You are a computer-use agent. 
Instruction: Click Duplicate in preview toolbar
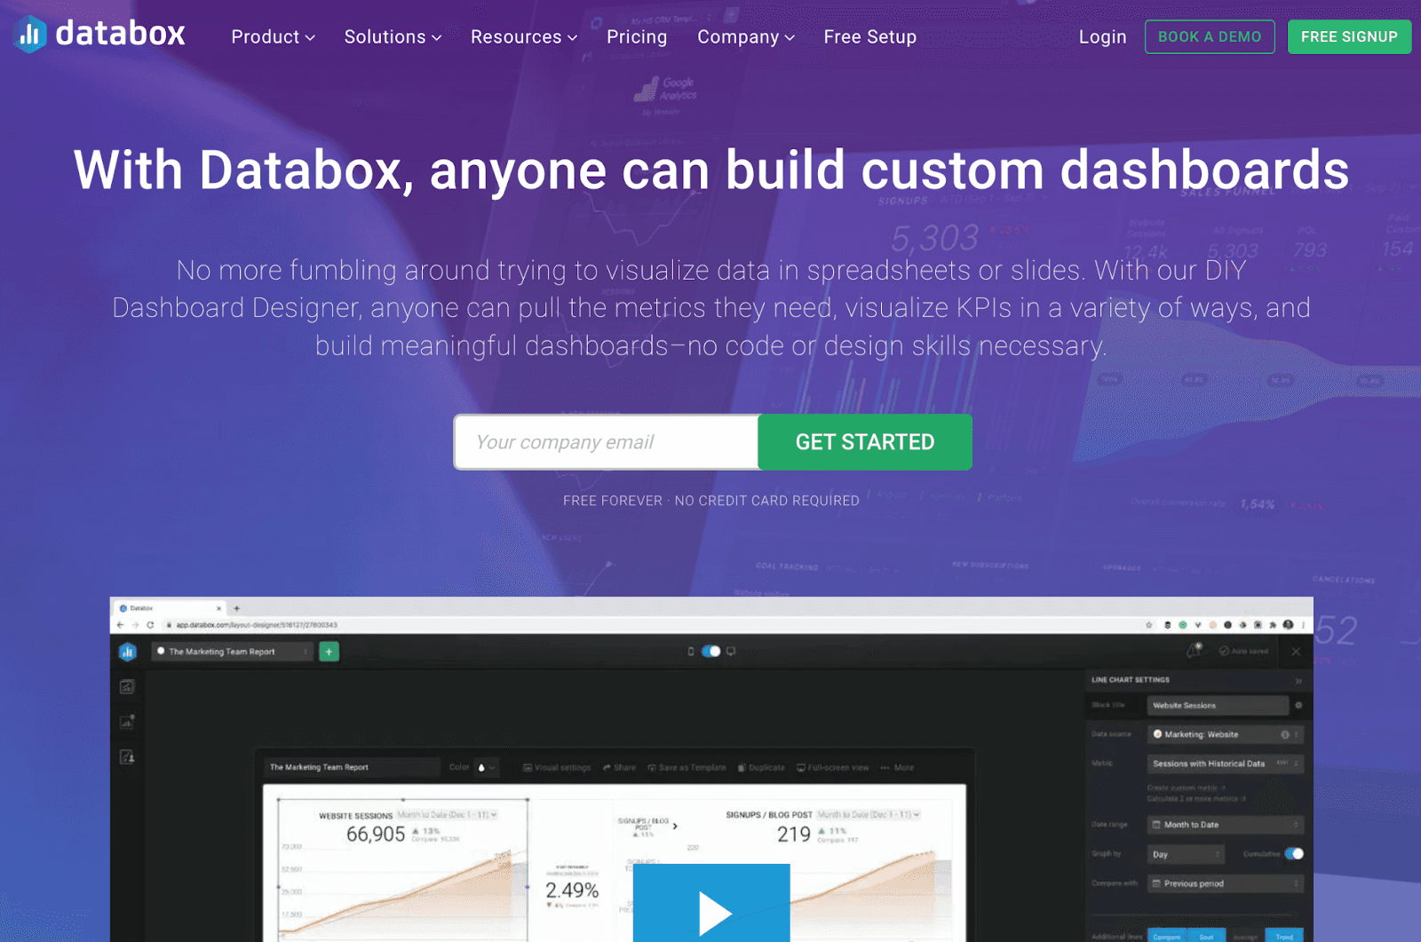tap(761, 768)
